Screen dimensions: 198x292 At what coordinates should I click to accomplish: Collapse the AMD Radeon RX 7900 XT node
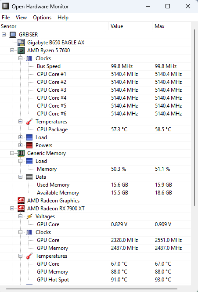pyautogui.click(x=12, y=209)
